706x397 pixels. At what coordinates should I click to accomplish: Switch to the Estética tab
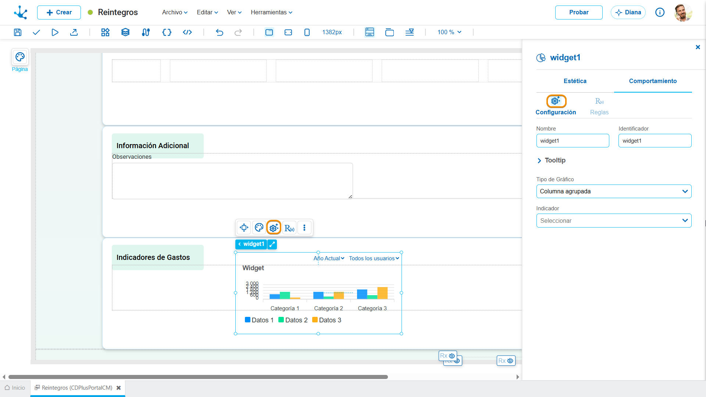tap(575, 81)
